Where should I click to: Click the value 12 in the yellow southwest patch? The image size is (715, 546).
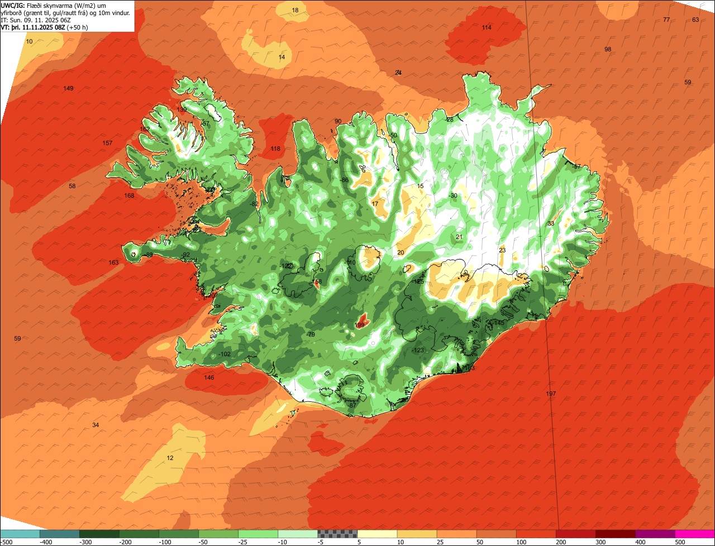pos(170,458)
